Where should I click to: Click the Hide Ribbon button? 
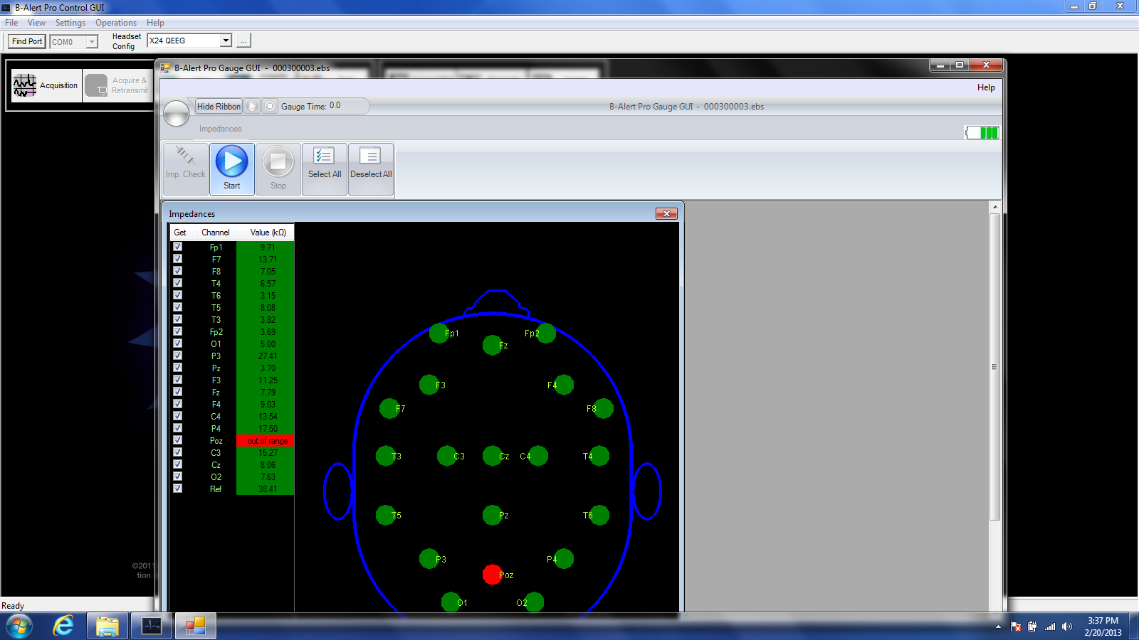(x=219, y=107)
